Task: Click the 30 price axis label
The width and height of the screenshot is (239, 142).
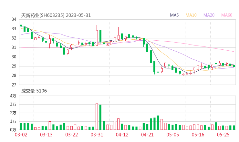Action: pos(14,57)
